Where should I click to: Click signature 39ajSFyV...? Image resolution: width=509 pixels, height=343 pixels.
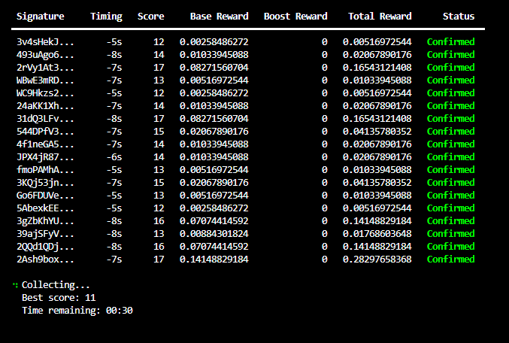coord(45,234)
